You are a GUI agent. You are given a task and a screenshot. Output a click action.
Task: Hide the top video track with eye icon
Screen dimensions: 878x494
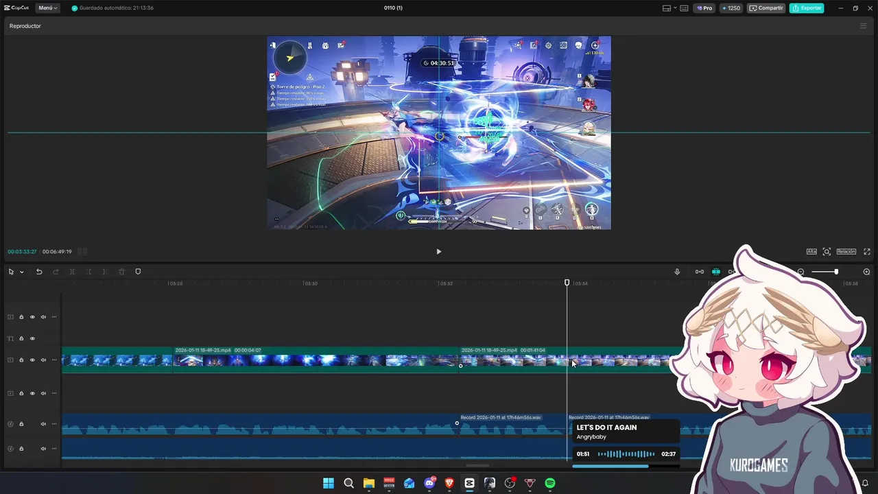pos(32,317)
